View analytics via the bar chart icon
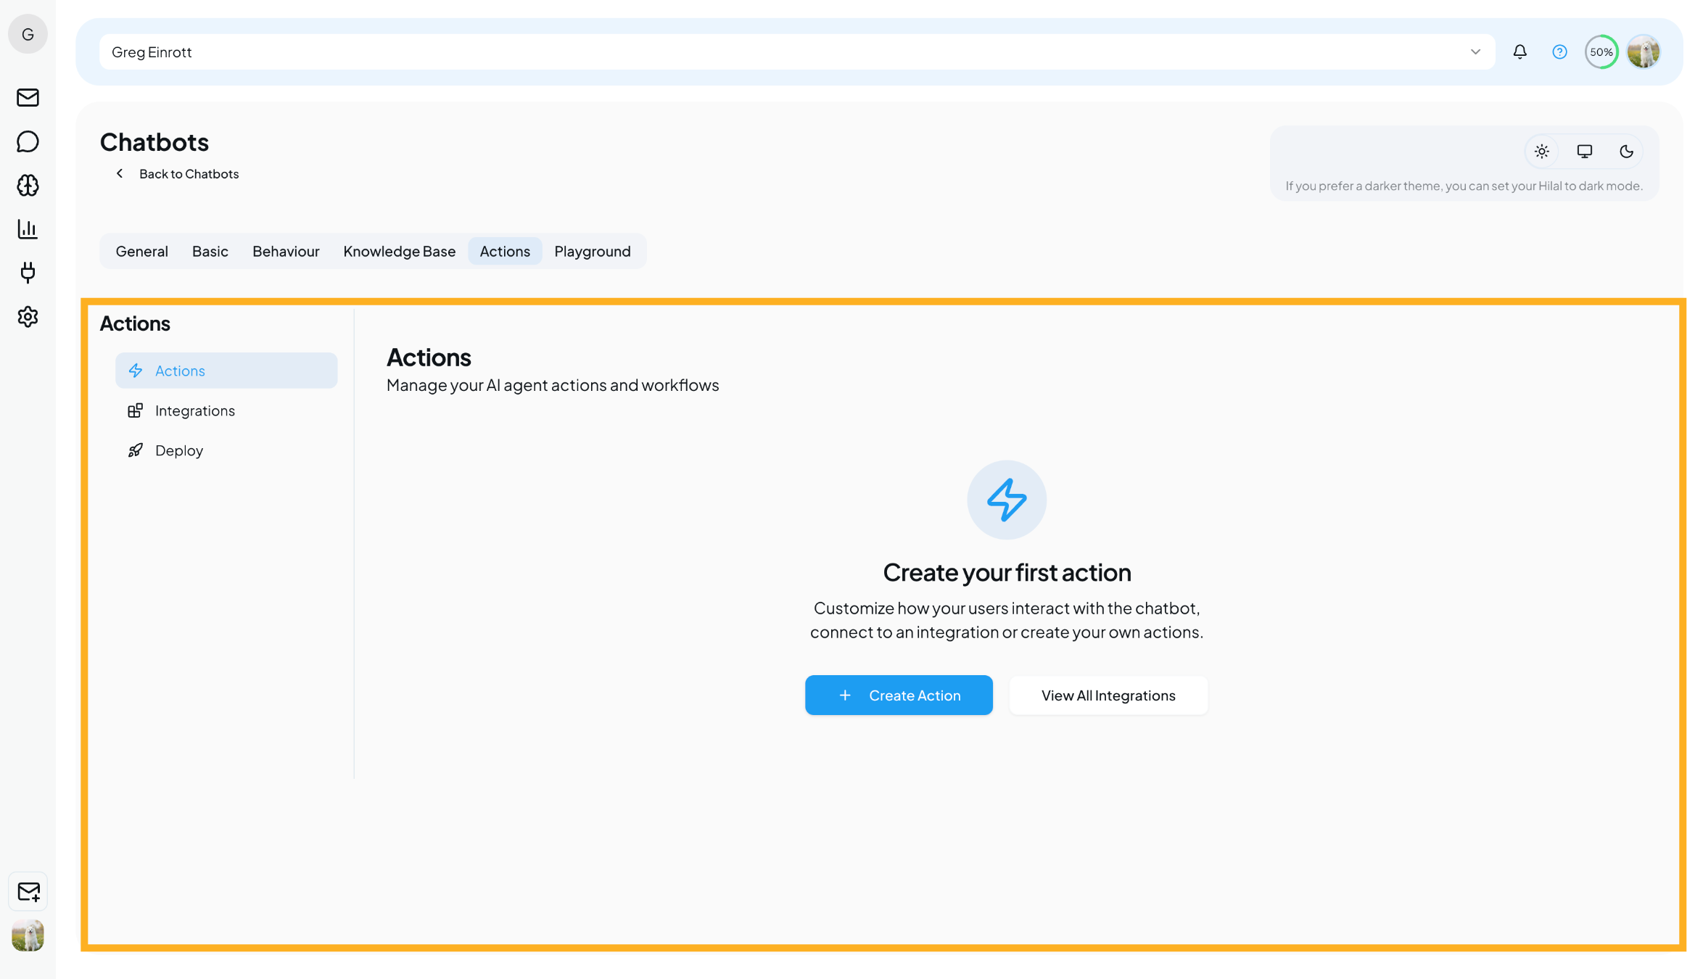This screenshot has width=1703, height=979. [28, 229]
